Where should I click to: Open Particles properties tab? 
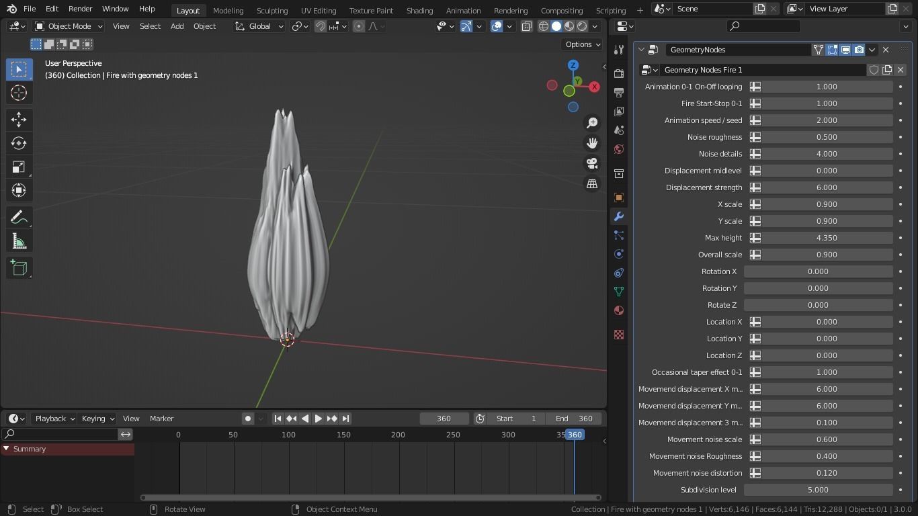(619, 235)
